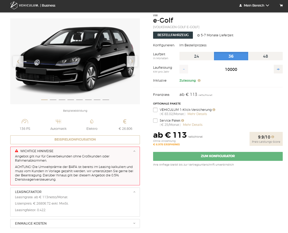Open Mehr Details for Service Paket
The image size is (288, 233).
pos(193,125)
